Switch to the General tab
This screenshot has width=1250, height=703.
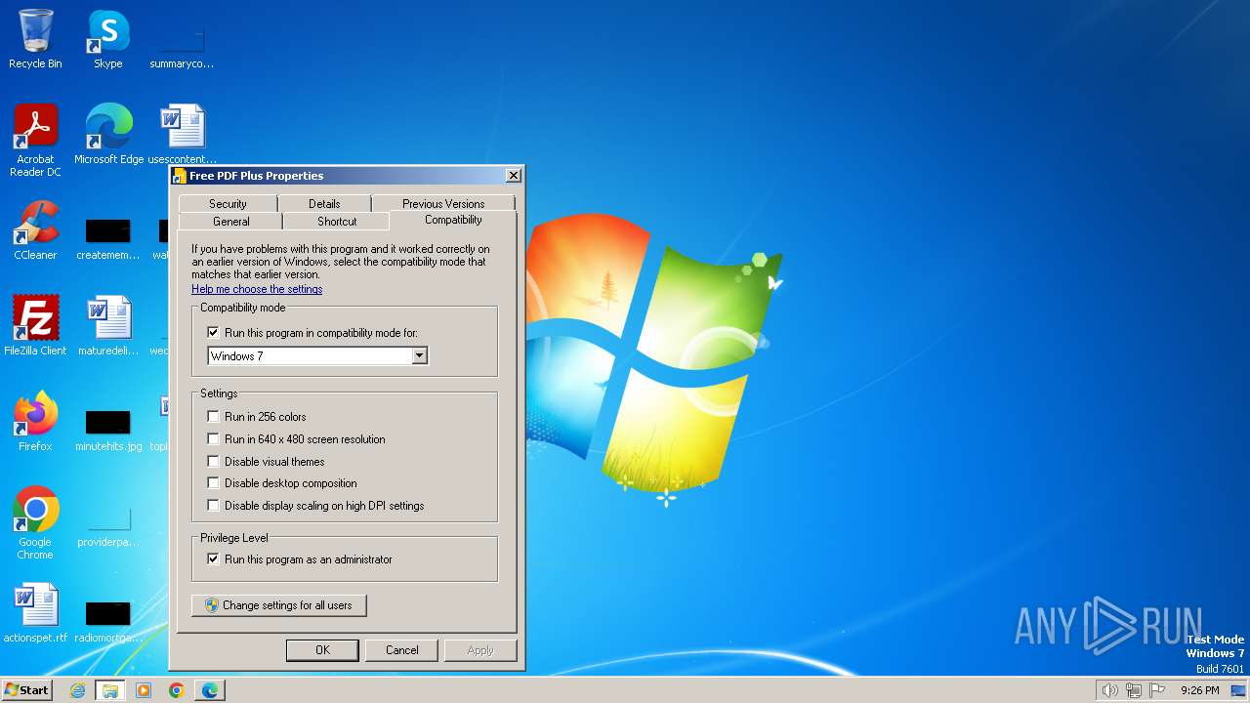pyautogui.click(x=231, y=222)
